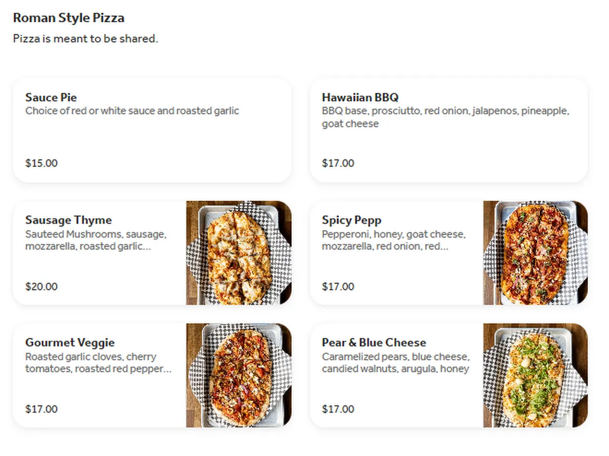The width and height of the screenshot is (609, 456).
Task: Click the Gourmet Veggie pizza photo
Action: pyautogui.click(x=239, y=375)
